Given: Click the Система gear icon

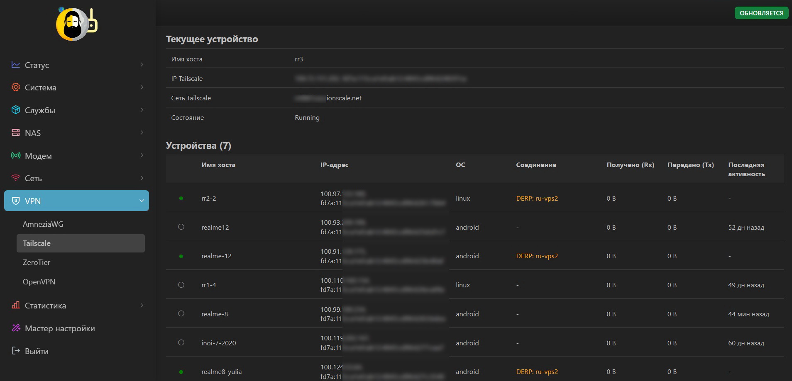Looking at the screenshot, I should pyautogui.click(x=16, y=87).
